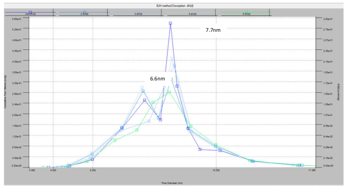Viewport: 347px width, 188px height.
Task: Click the roof dV(d) legend entry
Action: point(30,13)
